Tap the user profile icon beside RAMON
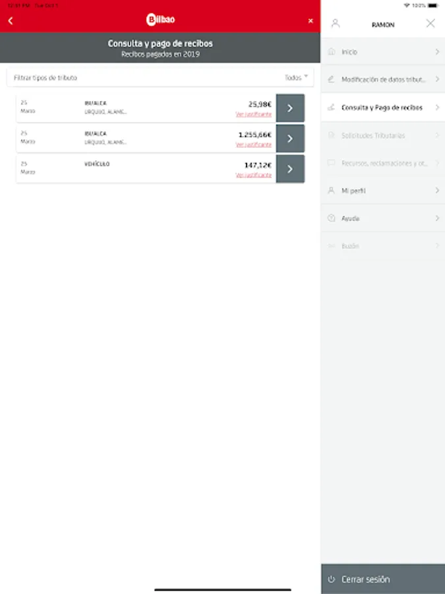445x594 pixels. pos(336,24)
